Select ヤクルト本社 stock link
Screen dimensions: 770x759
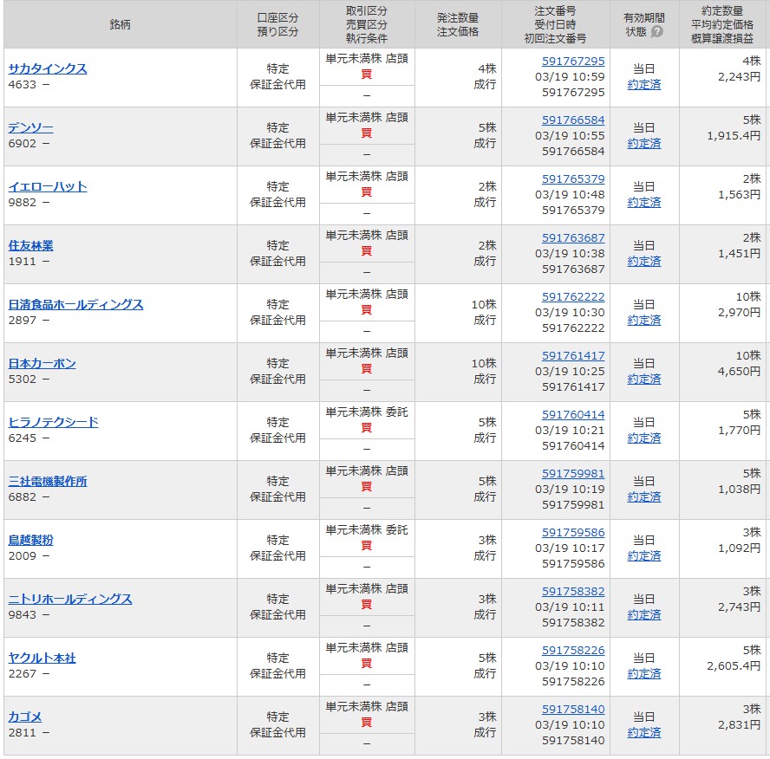[x=42, y=658]
